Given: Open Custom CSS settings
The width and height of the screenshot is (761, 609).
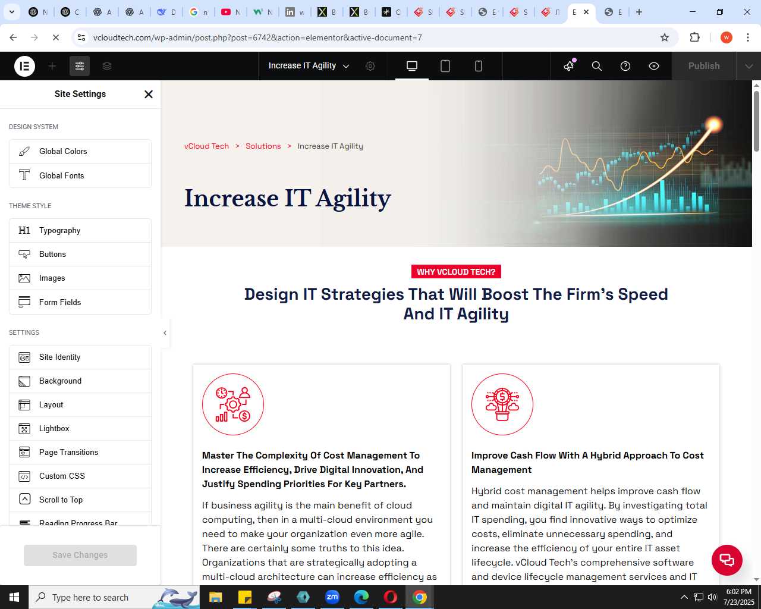Looking at the screenshot, I should click(80, 476).
